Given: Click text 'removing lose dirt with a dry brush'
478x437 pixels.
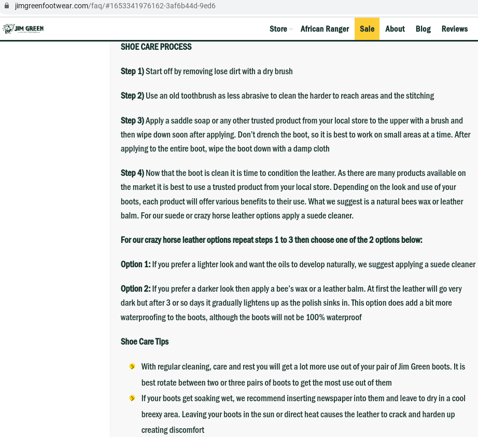Looking at the screenshot, I should click(x=238, y=72).
